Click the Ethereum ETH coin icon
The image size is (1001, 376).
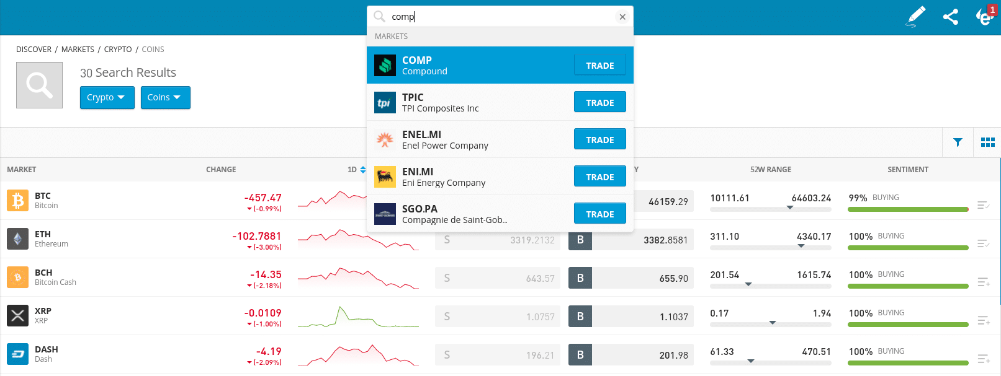pyautogui.click(x=17, y=239)
